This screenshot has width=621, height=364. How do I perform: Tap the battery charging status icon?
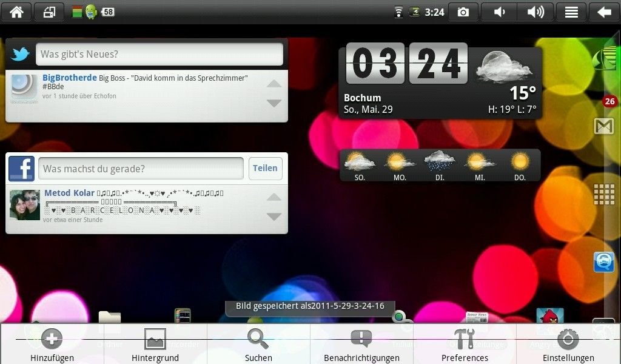(415, 12)
